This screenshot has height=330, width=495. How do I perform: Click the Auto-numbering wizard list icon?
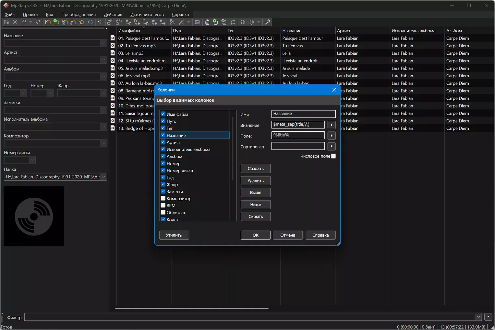[x=233, y=22]
